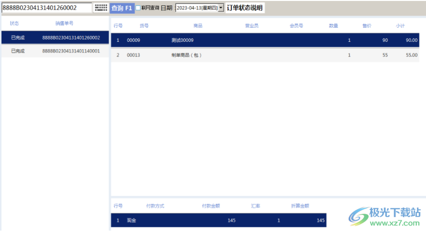Click the 付款金额 column header
The width and height of the screenshot is (426, 231).
click(x=211, y=206)
